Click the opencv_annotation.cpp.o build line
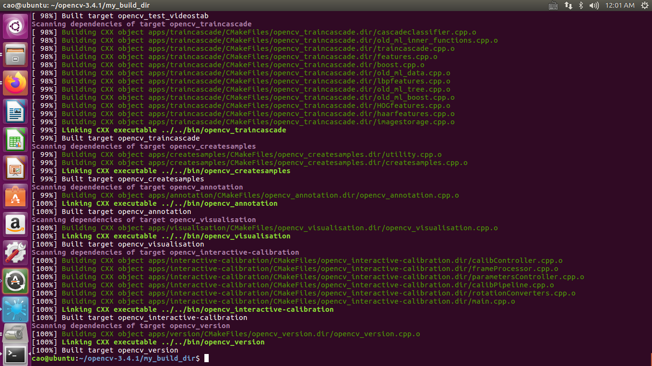This screenshot has width=652, height=366. click(x=245, y=195)
